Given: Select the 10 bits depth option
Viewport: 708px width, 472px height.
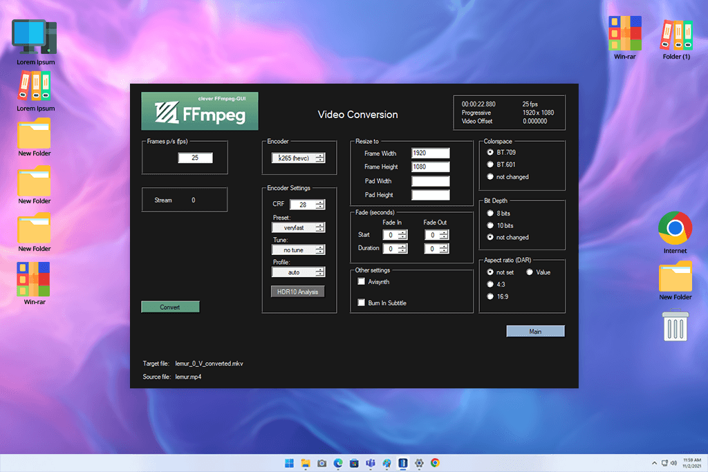Looking at the screenshot, I should [x=490, y=225].
